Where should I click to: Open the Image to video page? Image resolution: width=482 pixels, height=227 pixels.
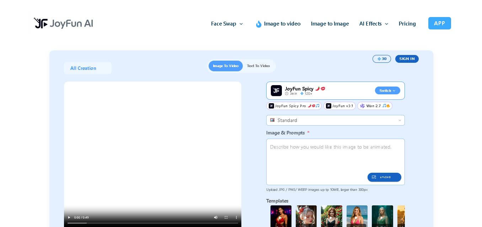pyautogui.click(x=282, y=24)
